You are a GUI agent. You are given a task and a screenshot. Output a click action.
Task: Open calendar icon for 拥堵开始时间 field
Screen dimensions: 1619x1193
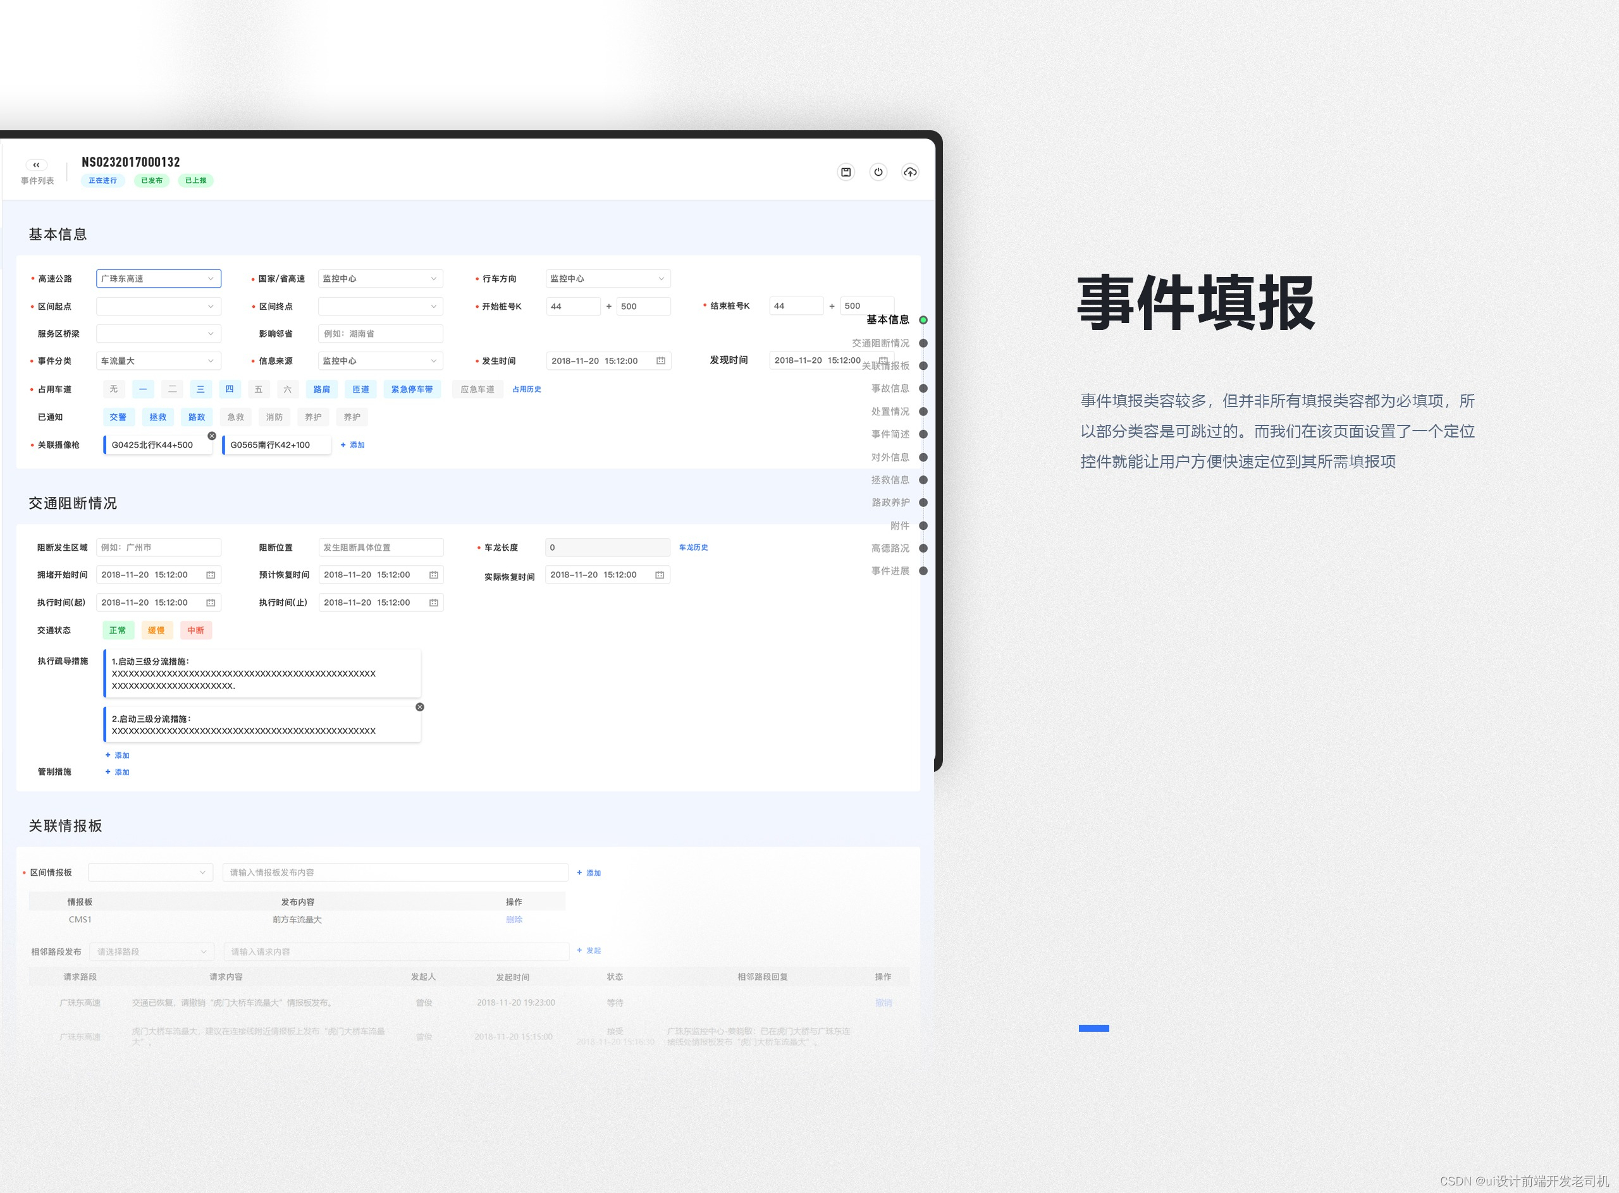click(210, 575)
